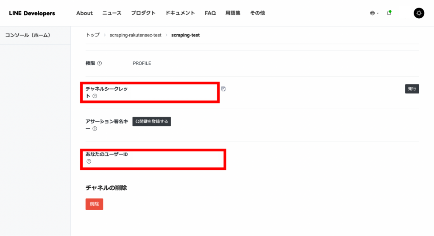Screen dimensions: 434x236
Task: Click the 発行 button
Action: point(412,89)
